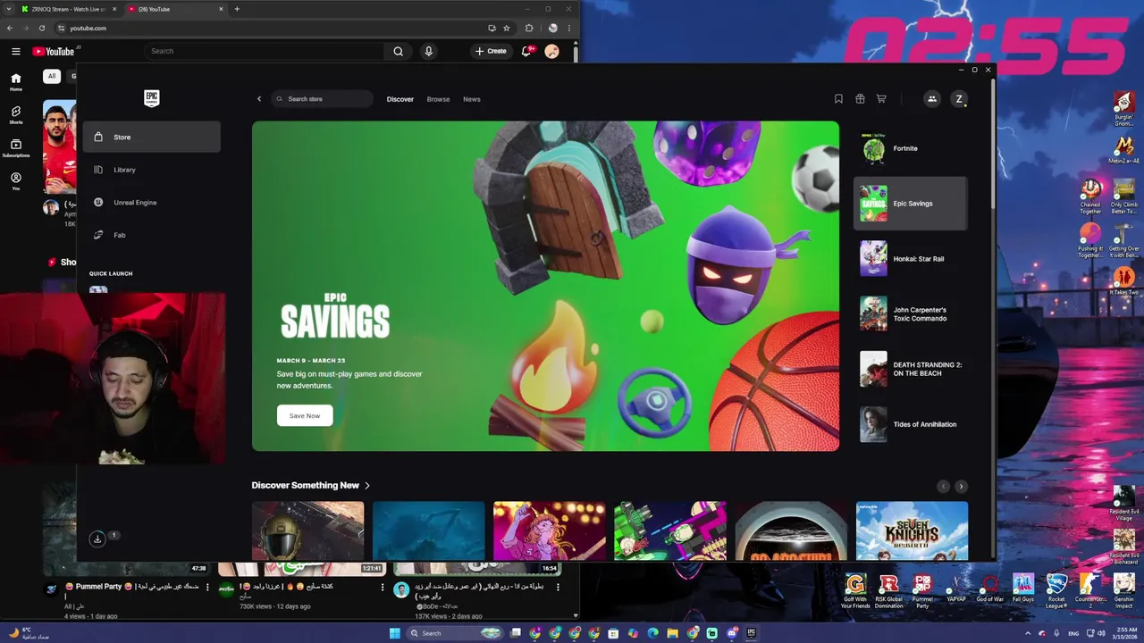The image size is (1144, 643).
Task: Open YouTube Subscriptions in mini sidebar
Action: pyautogui.click(x=16, y=148)
